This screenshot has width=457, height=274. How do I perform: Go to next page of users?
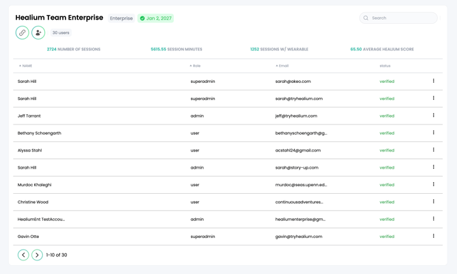tap(37, 255)
